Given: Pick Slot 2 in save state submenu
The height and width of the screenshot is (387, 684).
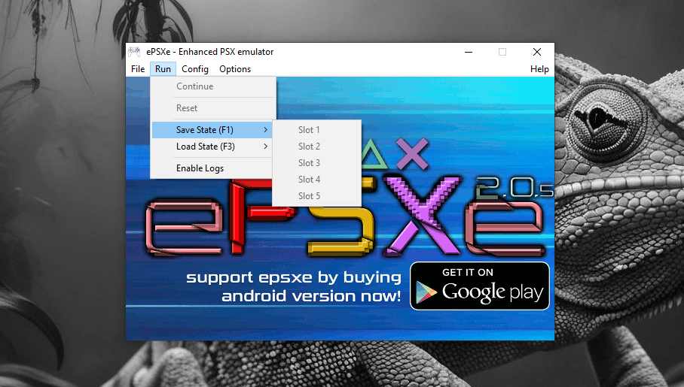Looking at the screenshot, I should point(309,147).
